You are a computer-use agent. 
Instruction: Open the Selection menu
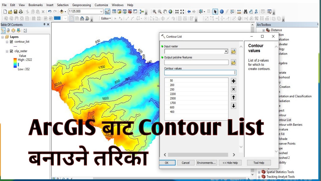[x=63, y=5]
